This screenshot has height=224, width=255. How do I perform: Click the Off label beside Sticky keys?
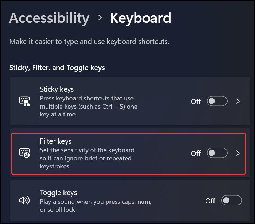(x=196, y=102)
